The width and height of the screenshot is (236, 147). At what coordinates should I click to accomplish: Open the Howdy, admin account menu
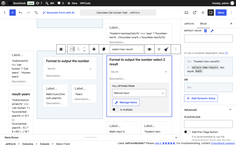pos(223,3)
